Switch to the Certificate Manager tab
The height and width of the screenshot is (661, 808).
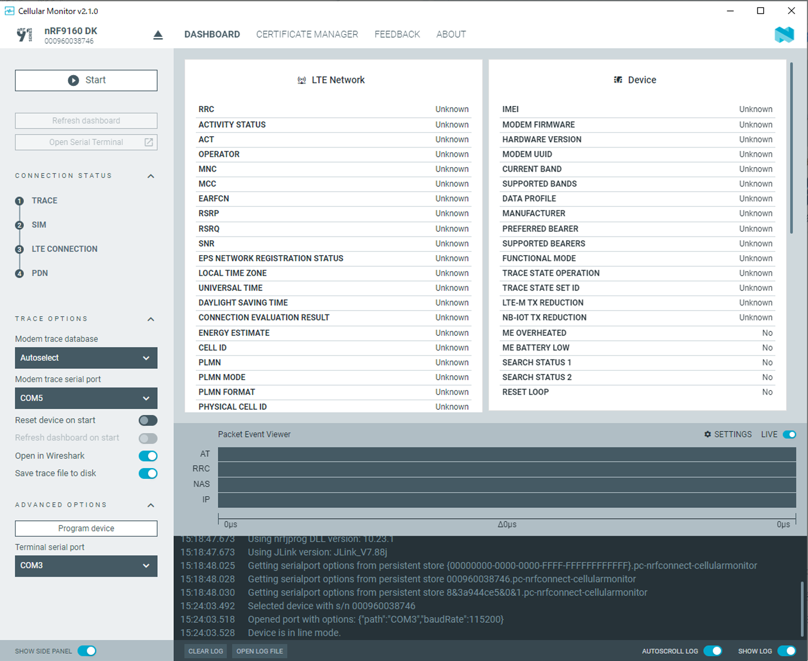[307, 34]
